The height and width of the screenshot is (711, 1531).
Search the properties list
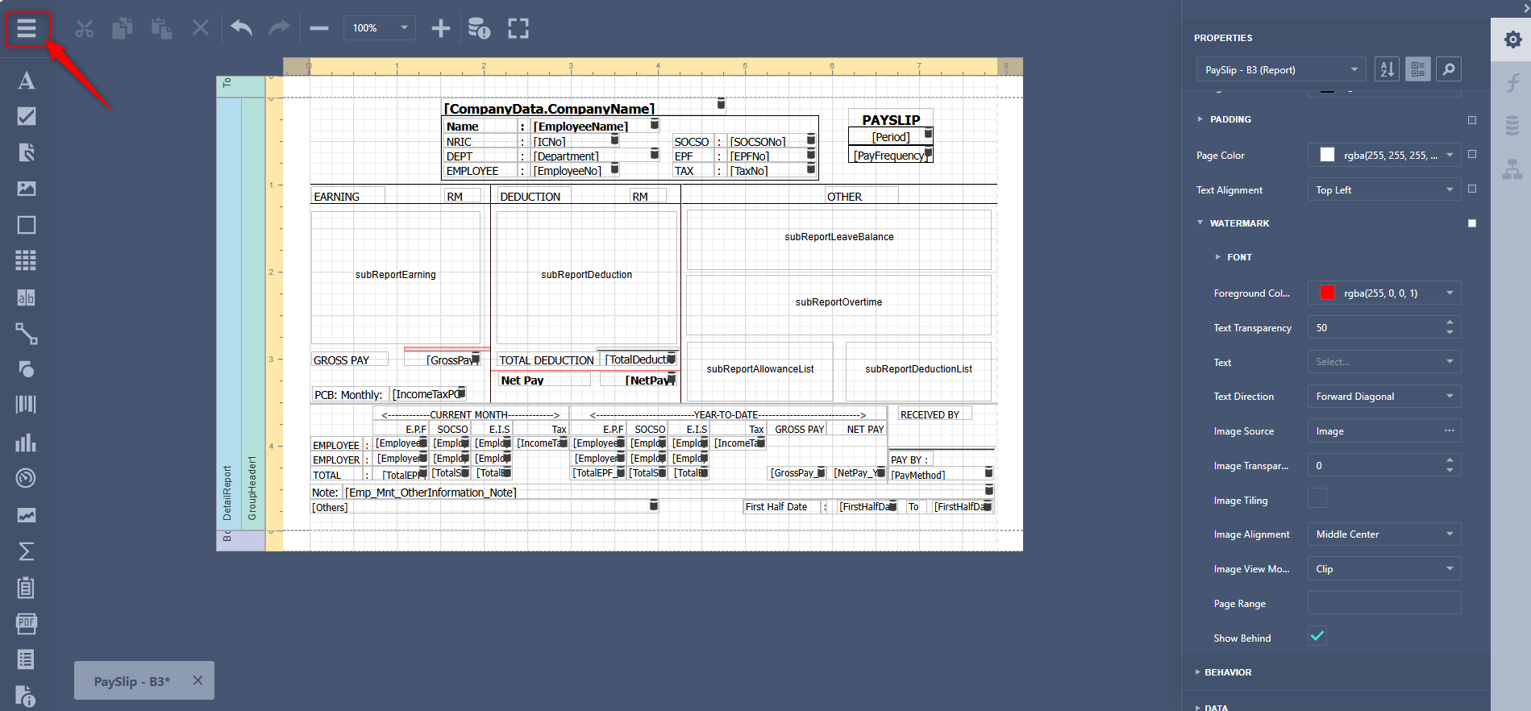tap(1449, 69)
